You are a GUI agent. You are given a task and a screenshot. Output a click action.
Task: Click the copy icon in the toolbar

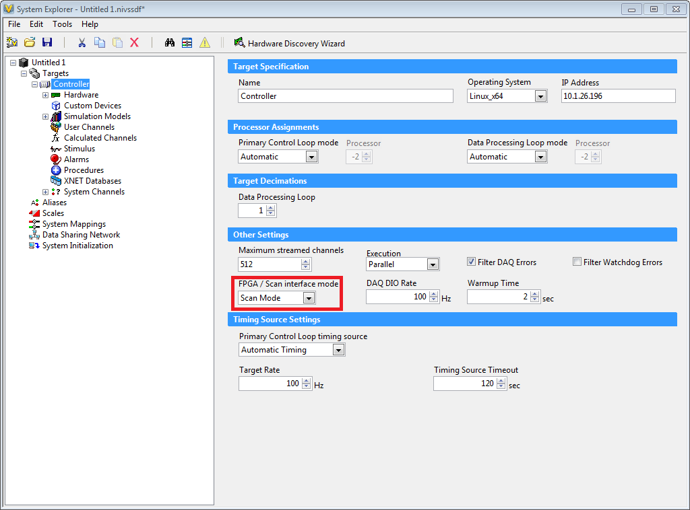point(100,42)
